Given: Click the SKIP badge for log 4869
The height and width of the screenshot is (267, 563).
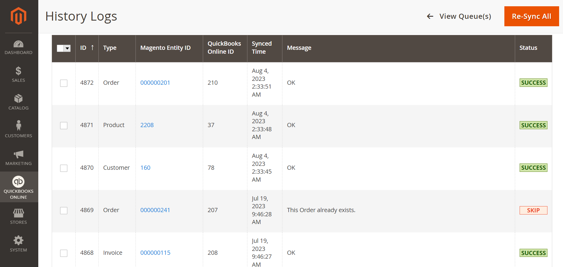Looking at the screenshot, I should 533,210.
